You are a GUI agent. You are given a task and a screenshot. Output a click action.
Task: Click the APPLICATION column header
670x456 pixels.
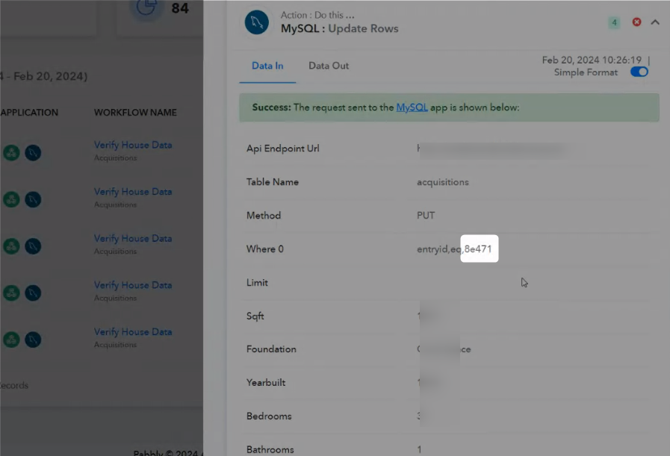(x=29, y=112)
